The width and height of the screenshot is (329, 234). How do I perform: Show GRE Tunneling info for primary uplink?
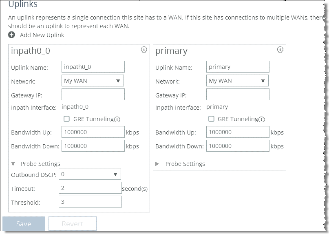click(x=261, y=119)
